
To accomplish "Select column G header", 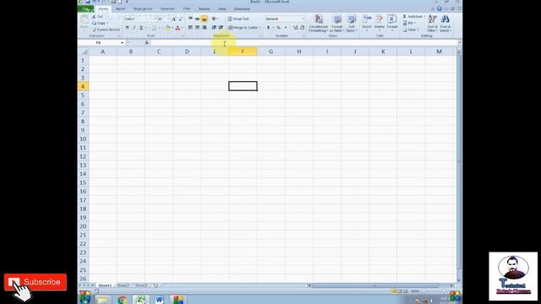I will click(x=270, y=52).
